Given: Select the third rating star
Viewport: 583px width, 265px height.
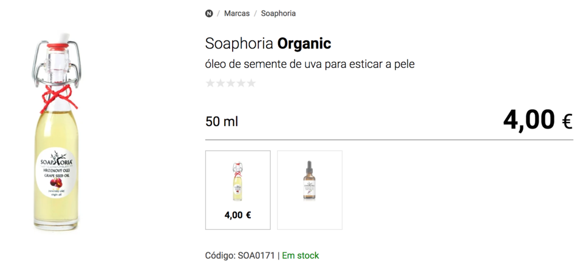Looking at the screenshot, I should [x=231, y=83].
